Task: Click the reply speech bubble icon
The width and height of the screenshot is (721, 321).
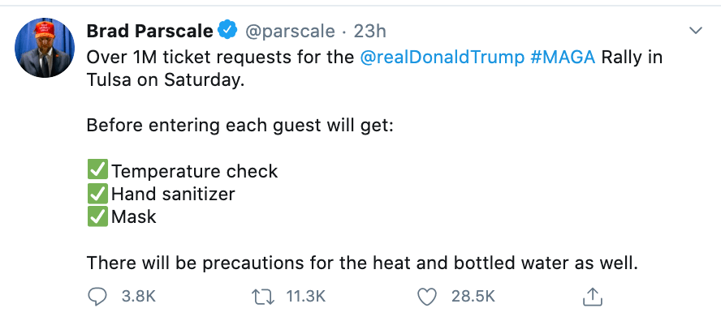Action: coord(97,297)
